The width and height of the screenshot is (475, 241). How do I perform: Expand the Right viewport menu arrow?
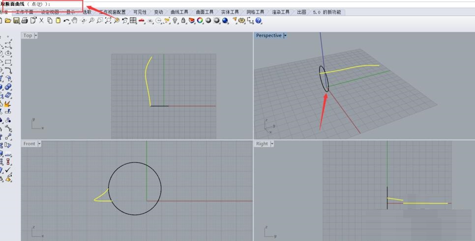click(x=272, y=144)
